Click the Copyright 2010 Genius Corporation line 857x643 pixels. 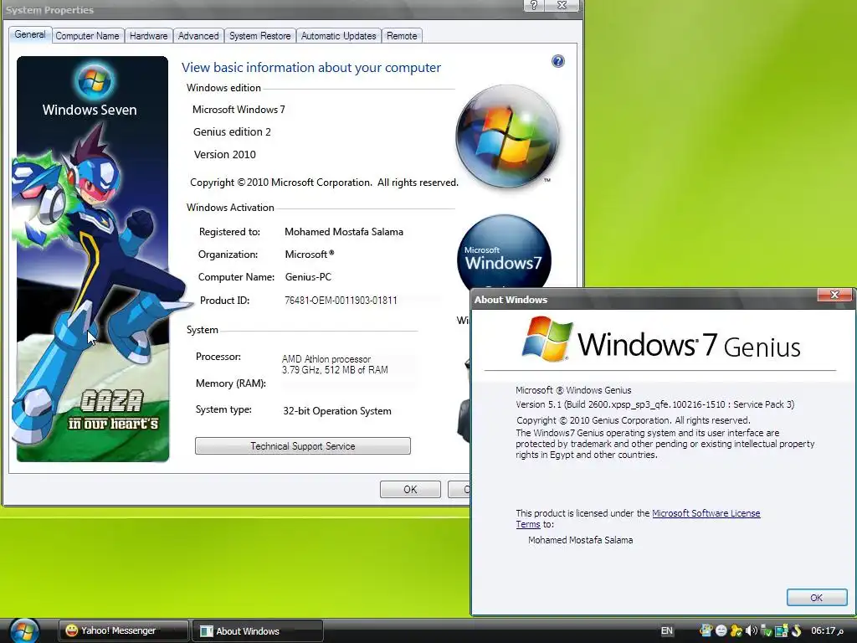(634, 420)
